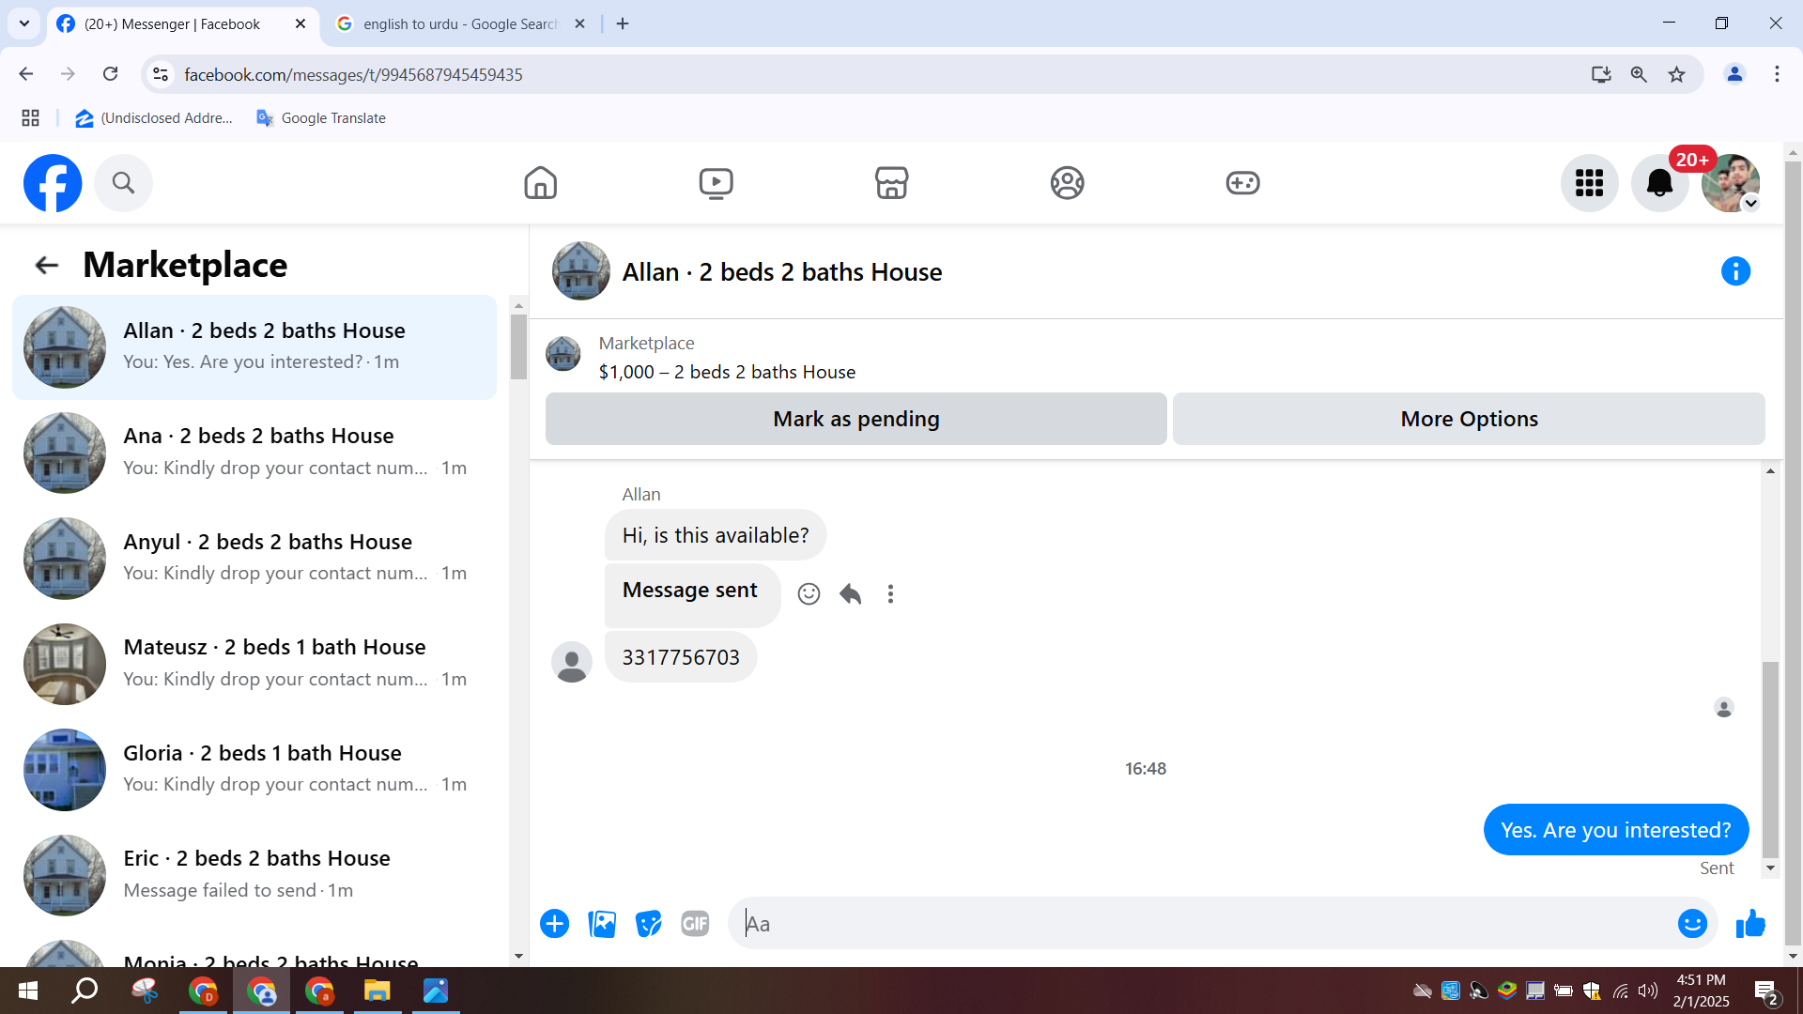This screenshot has width=1803, height=1014.
Task: Open the Marketplace storefront icon
Action: pyautogui.click(x=891, y=183)
